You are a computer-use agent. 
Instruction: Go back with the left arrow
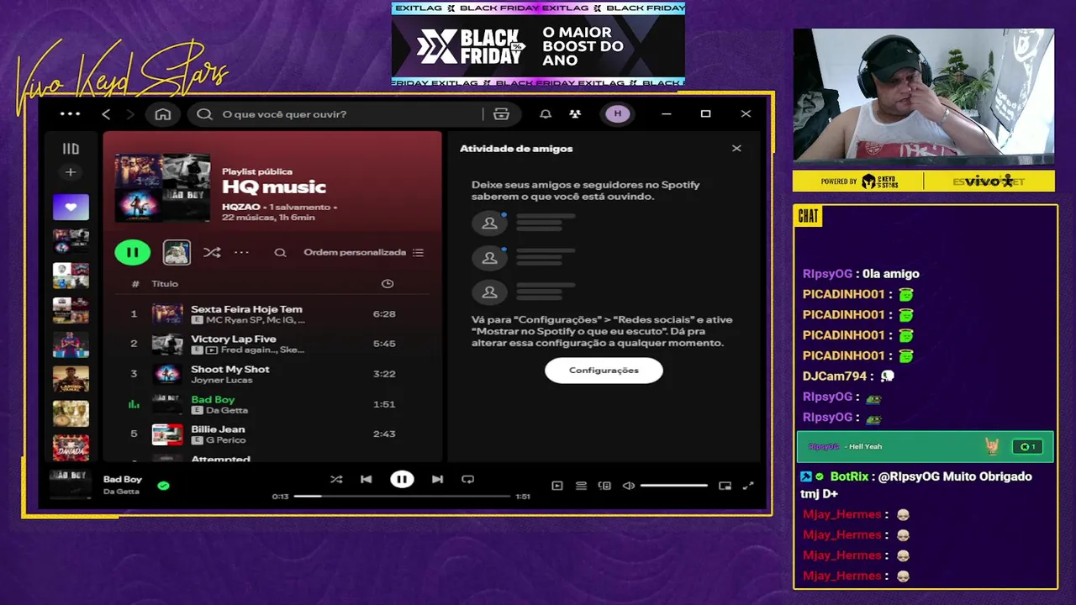(106, 114)
